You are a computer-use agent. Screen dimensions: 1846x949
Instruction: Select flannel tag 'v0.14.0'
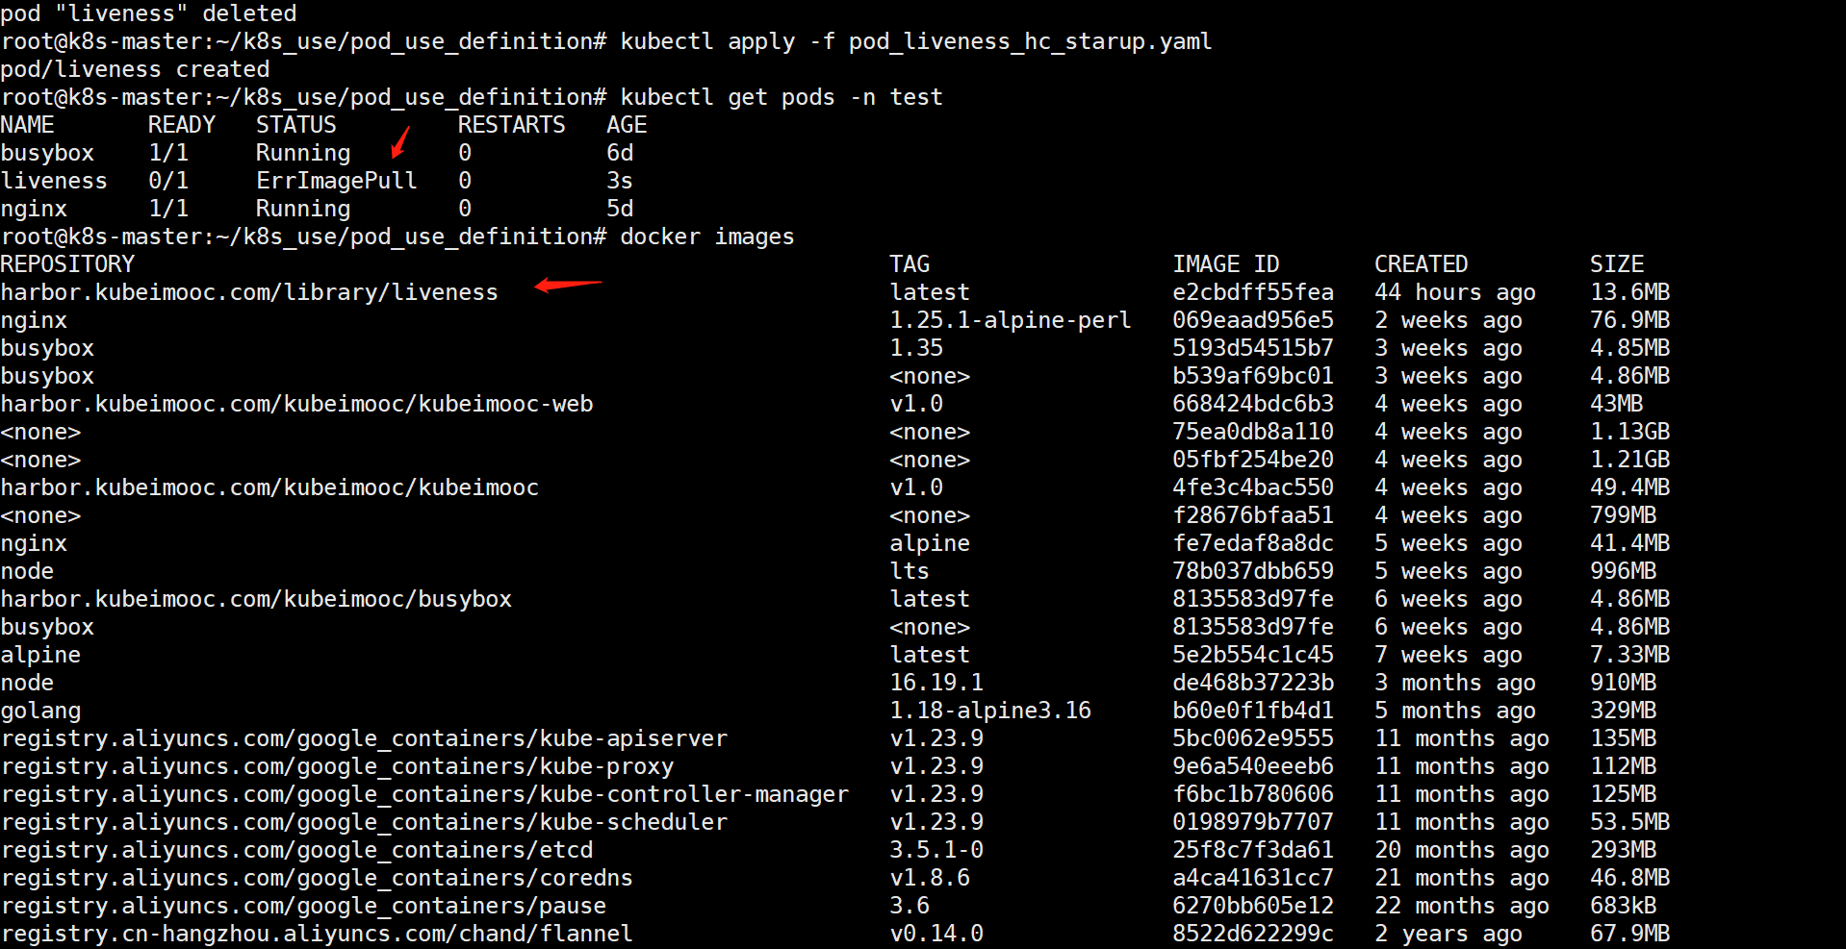point(936,934)
